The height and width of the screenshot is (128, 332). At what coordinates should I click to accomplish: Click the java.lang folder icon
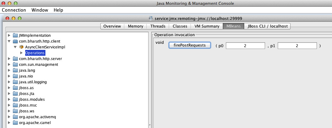coord(15,70)
